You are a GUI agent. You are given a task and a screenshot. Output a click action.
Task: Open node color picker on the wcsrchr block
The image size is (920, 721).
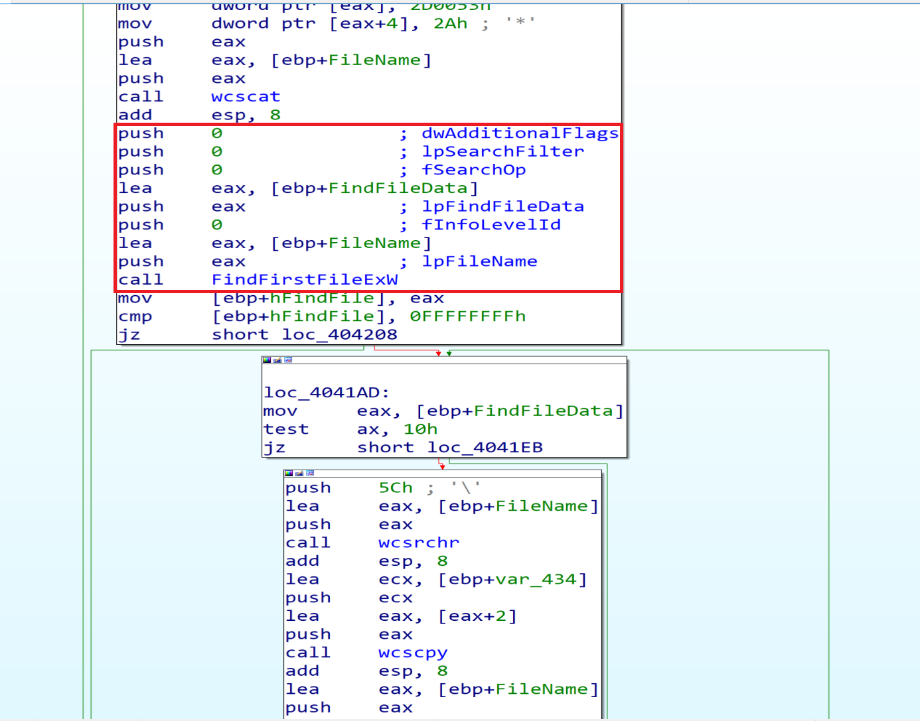point(288,474)
